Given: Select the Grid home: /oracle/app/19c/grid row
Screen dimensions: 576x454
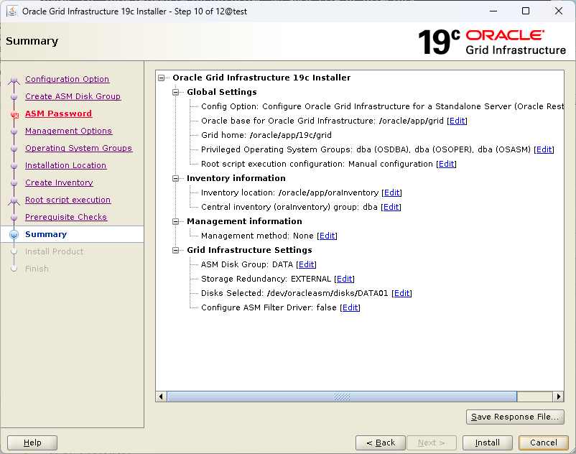Looking at the screenshot, I should 266,135.
